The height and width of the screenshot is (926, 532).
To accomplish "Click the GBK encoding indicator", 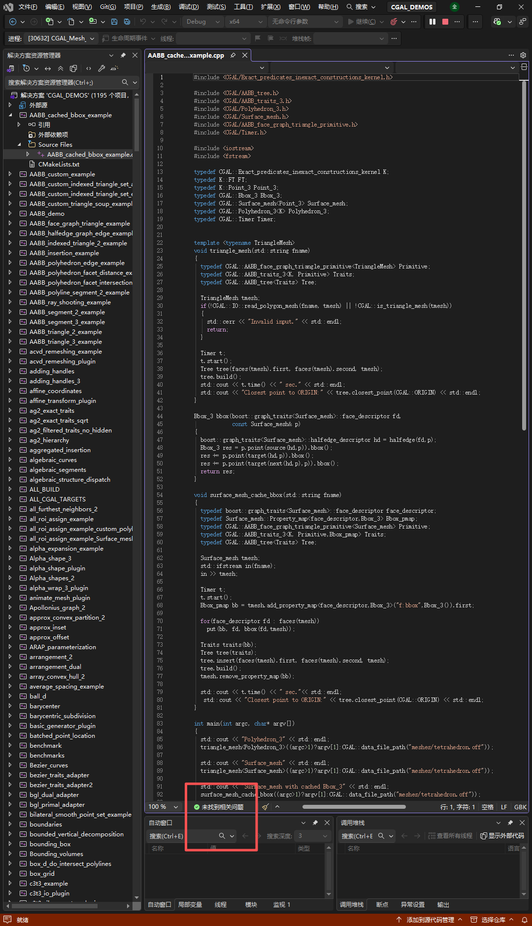I will point(520,807).
